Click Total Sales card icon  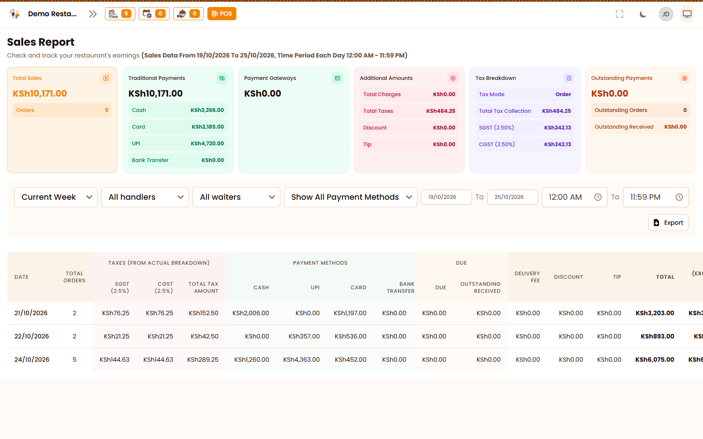[x=106, y=78]
